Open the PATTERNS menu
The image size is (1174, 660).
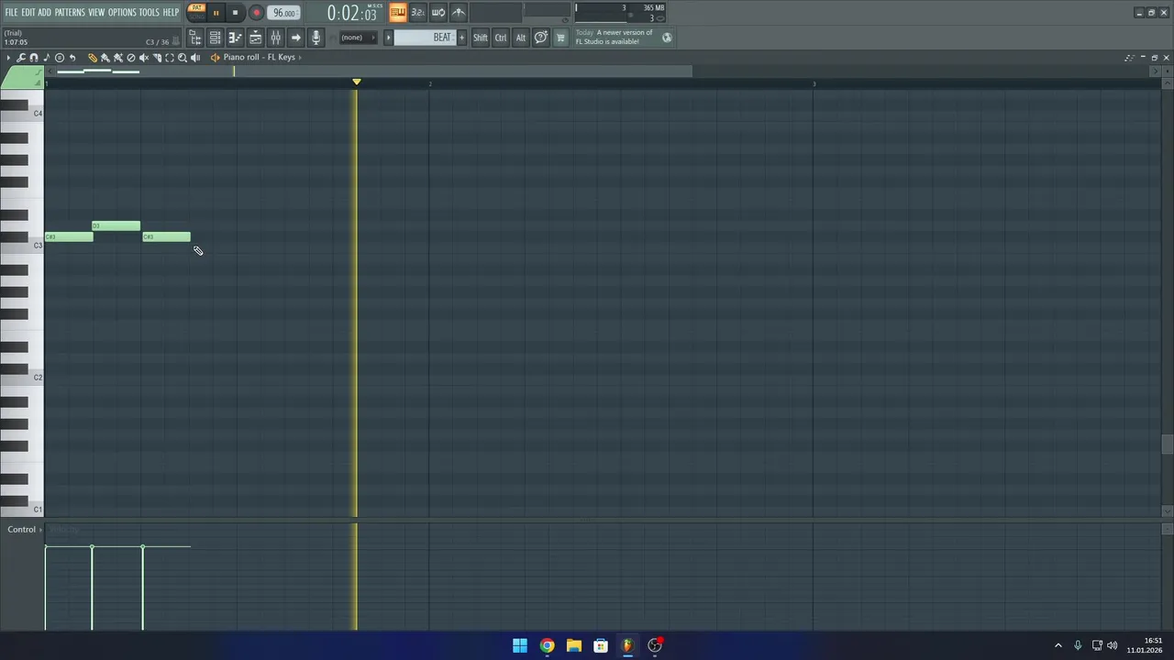[70, 12]
